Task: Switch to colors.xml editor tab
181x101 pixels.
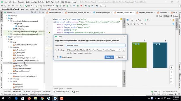Action: (x=163, y=12)
